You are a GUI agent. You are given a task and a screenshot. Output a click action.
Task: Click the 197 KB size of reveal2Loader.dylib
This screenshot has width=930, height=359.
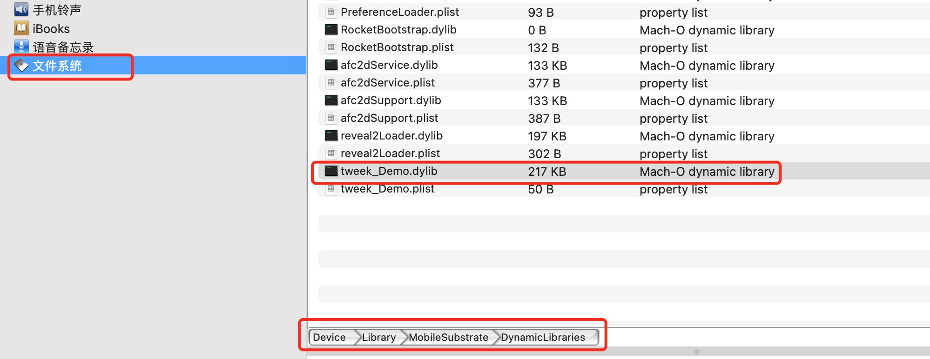tap(547, 136)
